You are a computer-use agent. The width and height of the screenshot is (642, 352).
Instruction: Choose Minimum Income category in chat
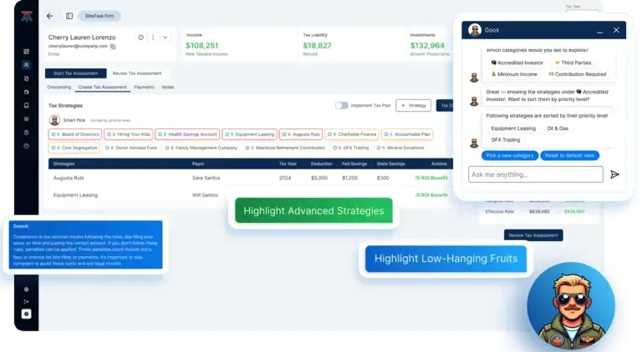coord(514,74)
